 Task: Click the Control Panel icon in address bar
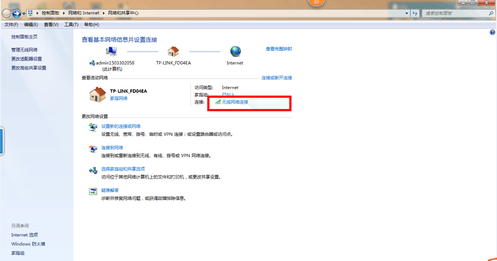click(x=30, y=13)
